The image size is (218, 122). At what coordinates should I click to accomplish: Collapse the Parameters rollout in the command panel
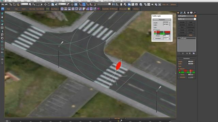186,58
